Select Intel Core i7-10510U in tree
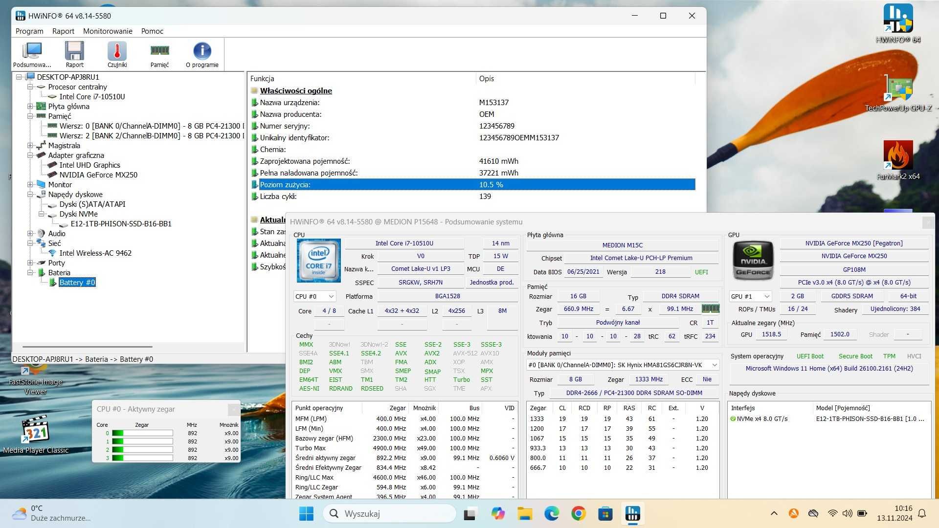 click(x=92, y=96)
